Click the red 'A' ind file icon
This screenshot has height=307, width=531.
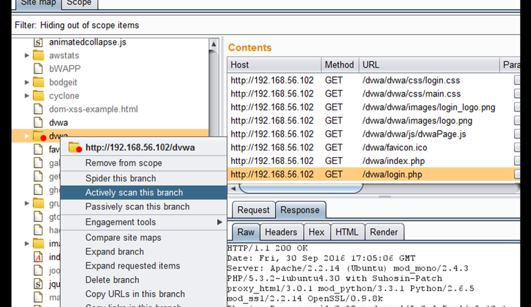pos(38,257)
